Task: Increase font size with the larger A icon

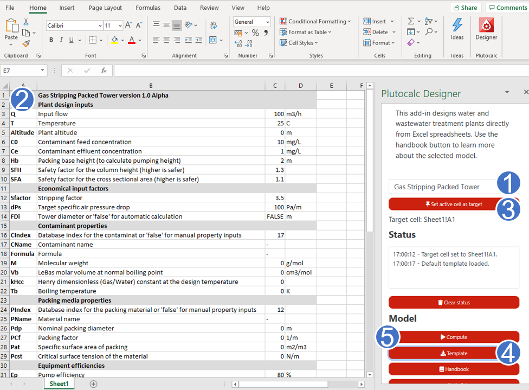Action: (128, 25)
